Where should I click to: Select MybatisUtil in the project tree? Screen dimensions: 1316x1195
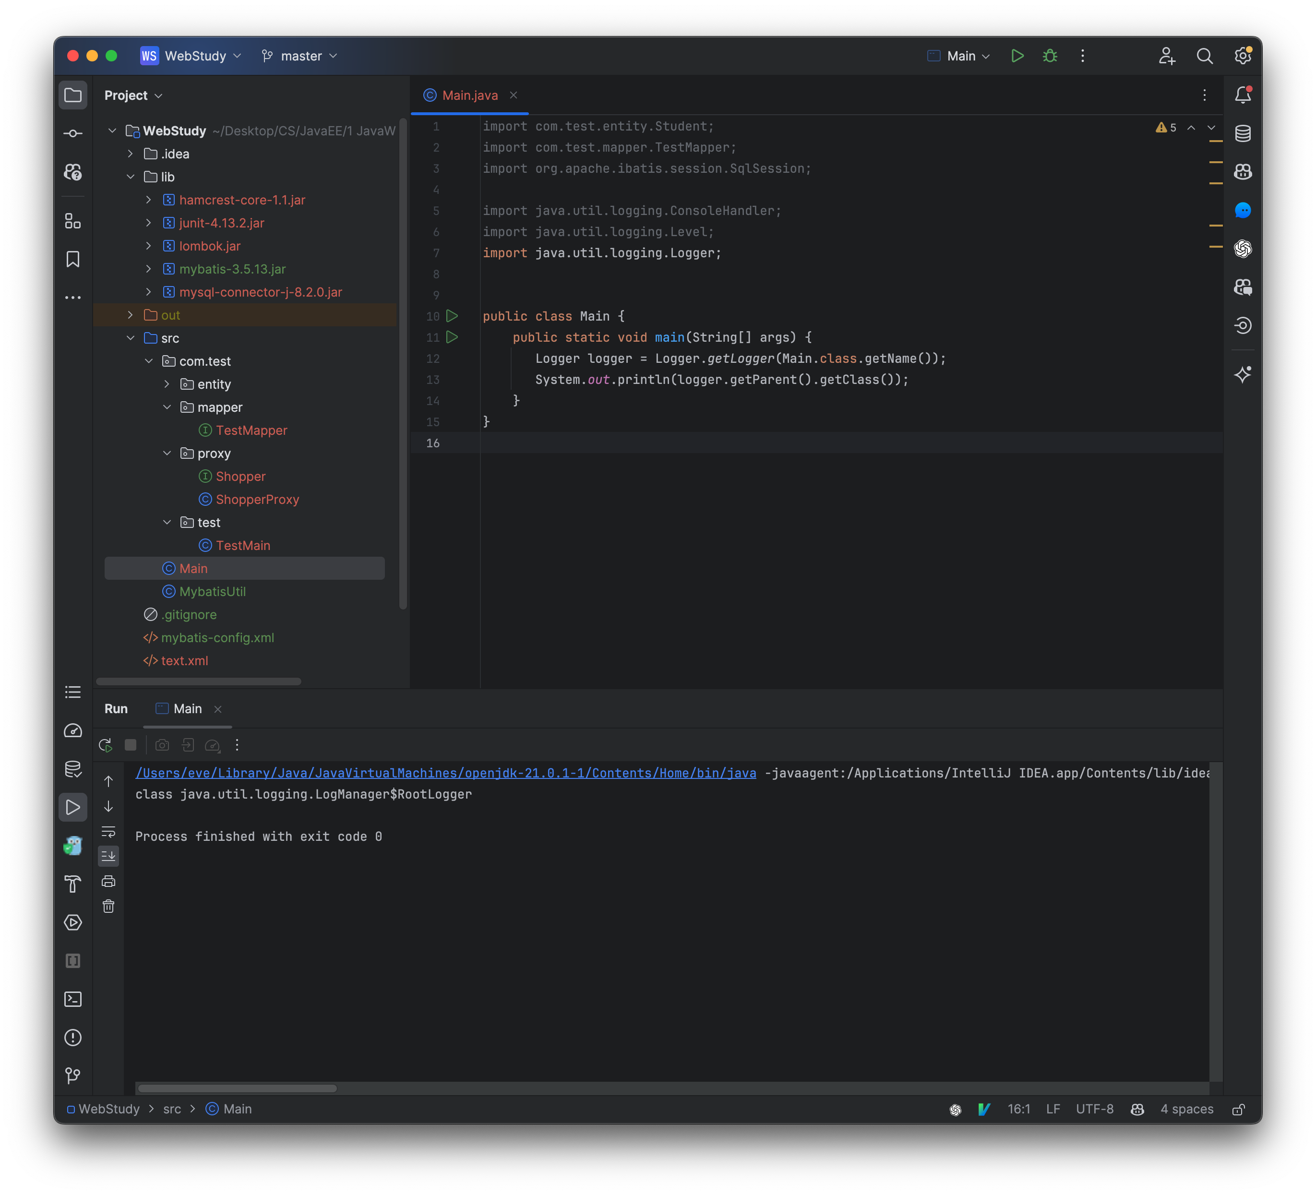213,591
